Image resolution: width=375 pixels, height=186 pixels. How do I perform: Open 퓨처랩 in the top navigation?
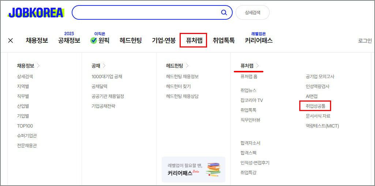194,40
